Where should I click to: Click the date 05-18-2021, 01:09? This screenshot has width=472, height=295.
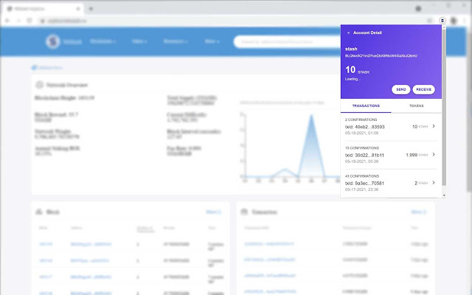point(361,133)
